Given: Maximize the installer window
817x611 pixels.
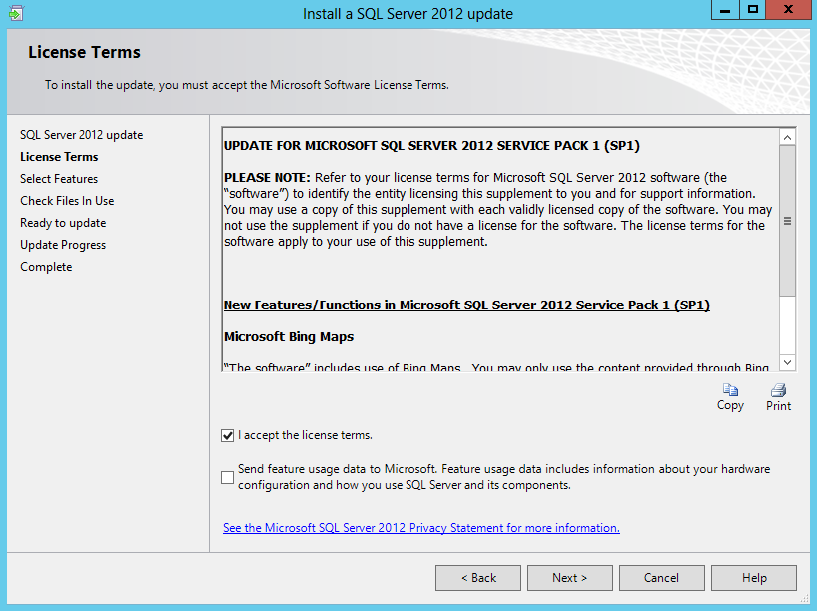Looking at the screenshot, I should pyautogui.click(x=752, y=10).
